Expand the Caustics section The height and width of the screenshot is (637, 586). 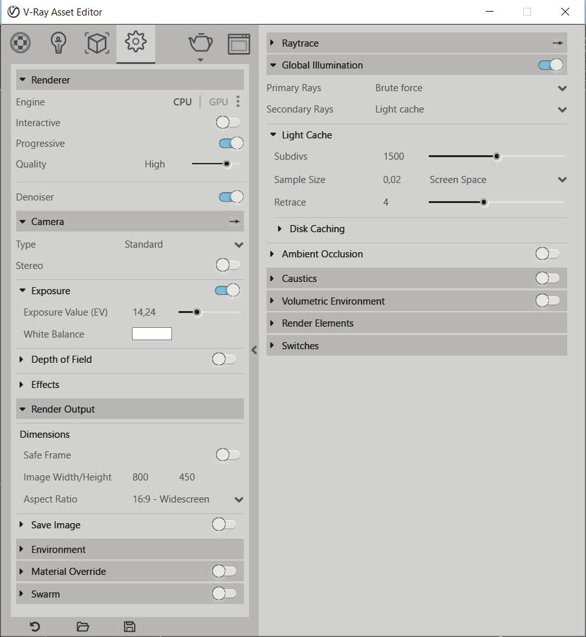coord(272,278)
